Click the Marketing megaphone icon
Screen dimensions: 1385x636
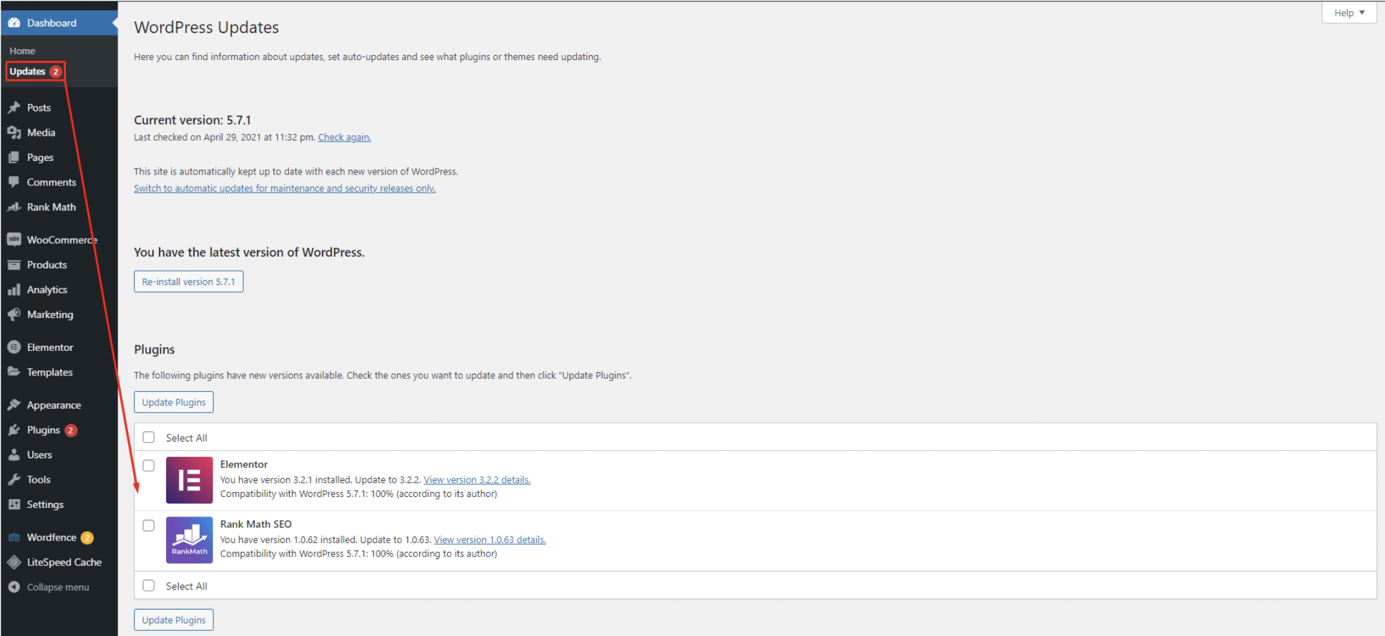coord(14,315)
